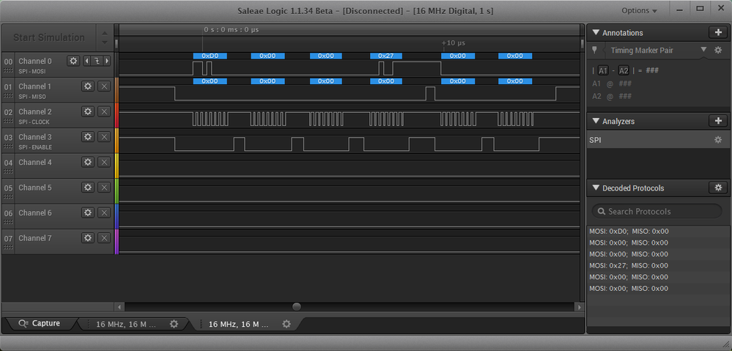Add a new annotation with plus button
Image resolution: width=732 pixels, height=351 pixels.
click(x=717, y=32)
